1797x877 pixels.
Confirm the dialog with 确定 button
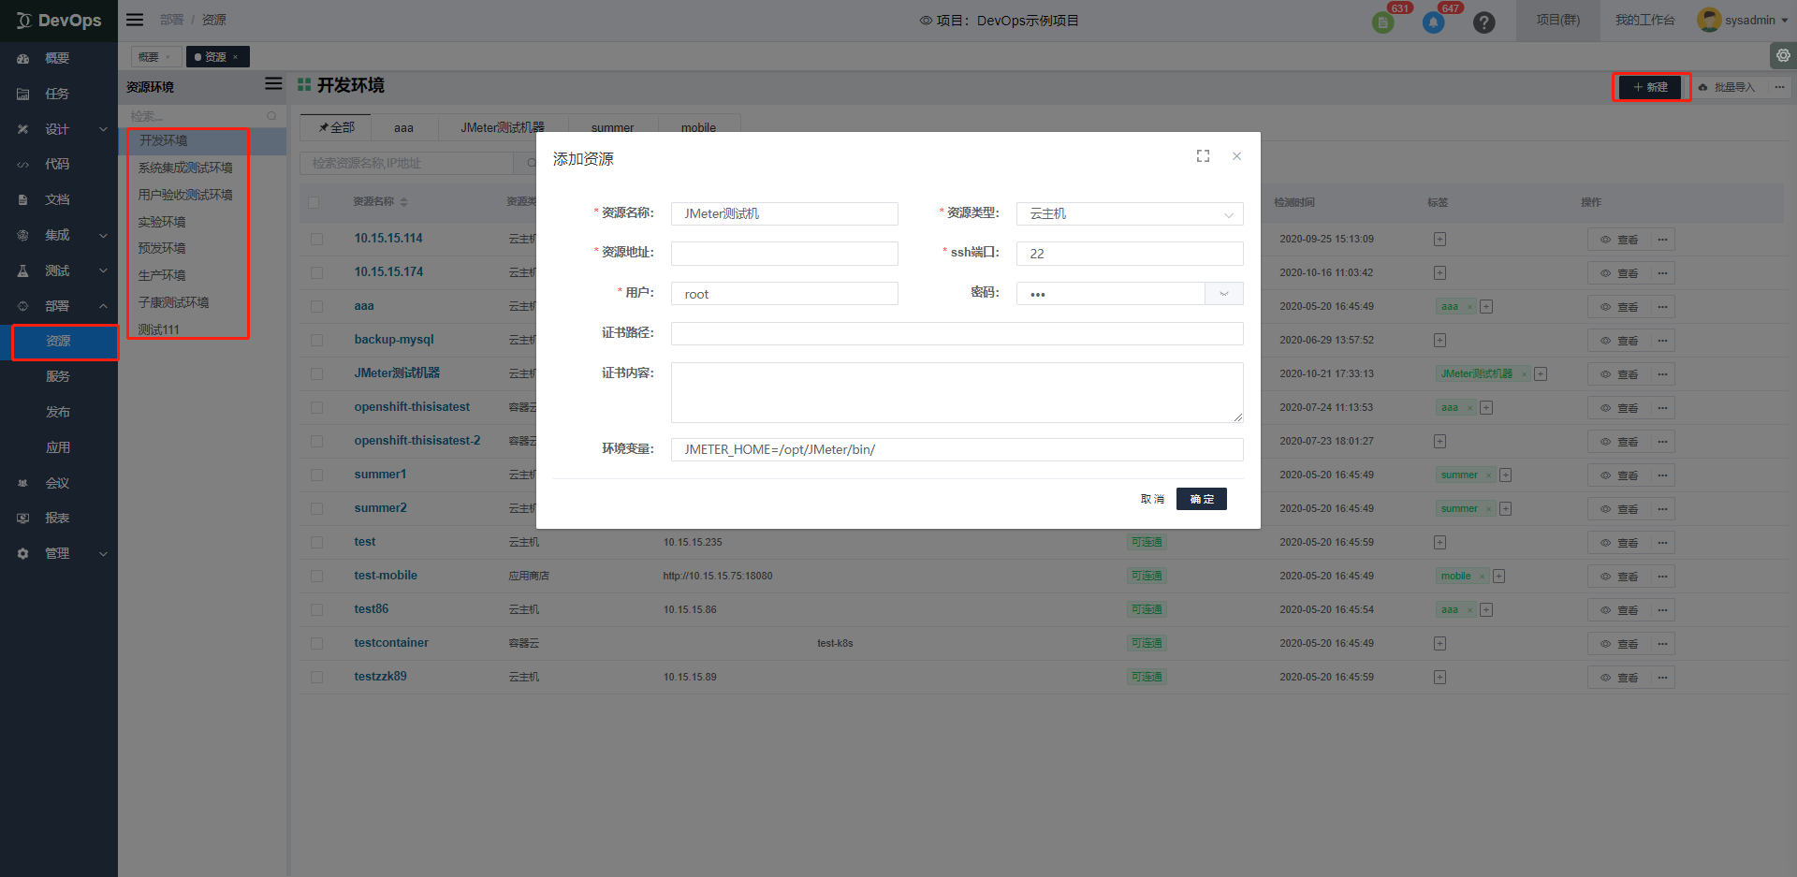pyautogui.click(x=1202, y=499)
